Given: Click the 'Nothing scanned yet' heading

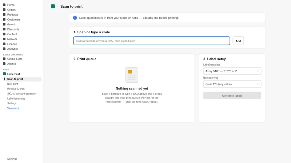Looking at the screenshot, I should pos(132,88).
